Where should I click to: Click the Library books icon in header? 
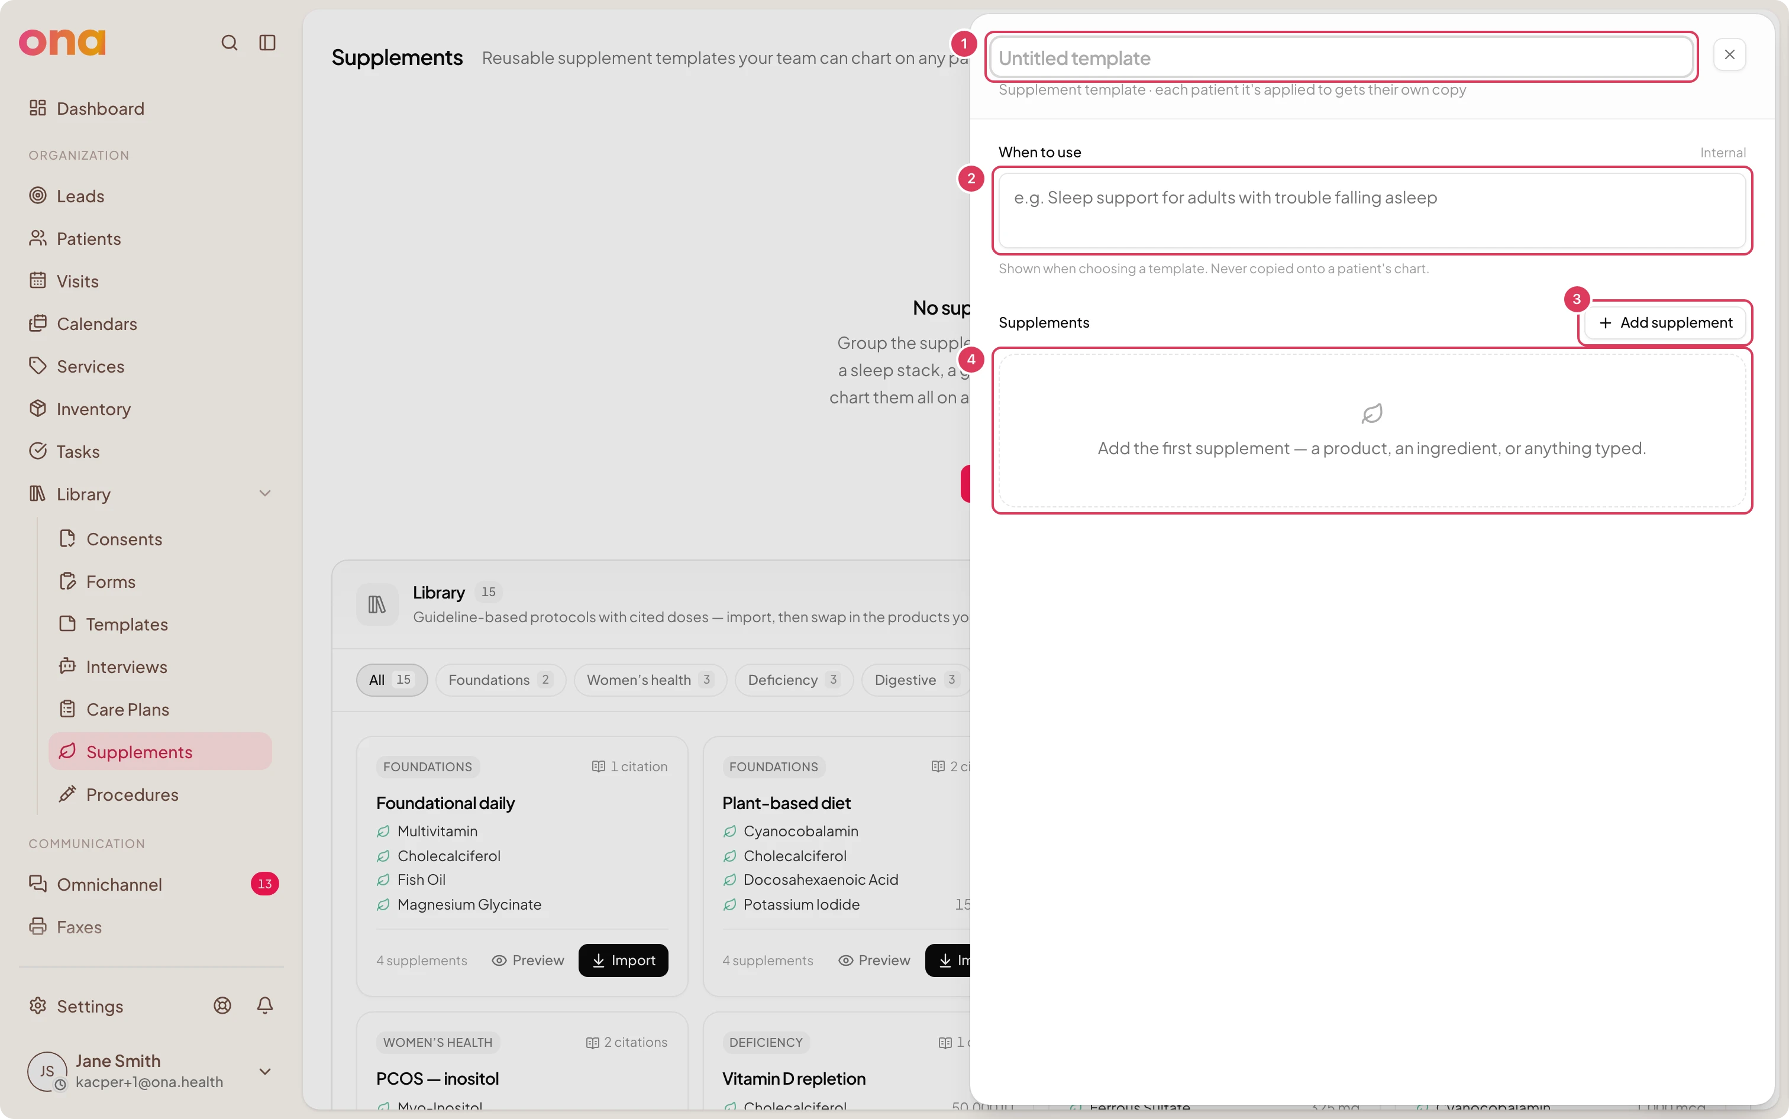click(x=377, y=604)
